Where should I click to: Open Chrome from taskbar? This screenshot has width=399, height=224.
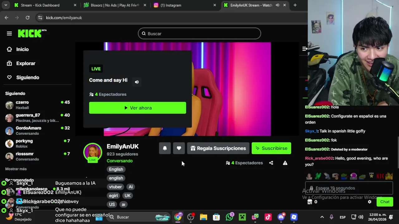coord(178,217)
